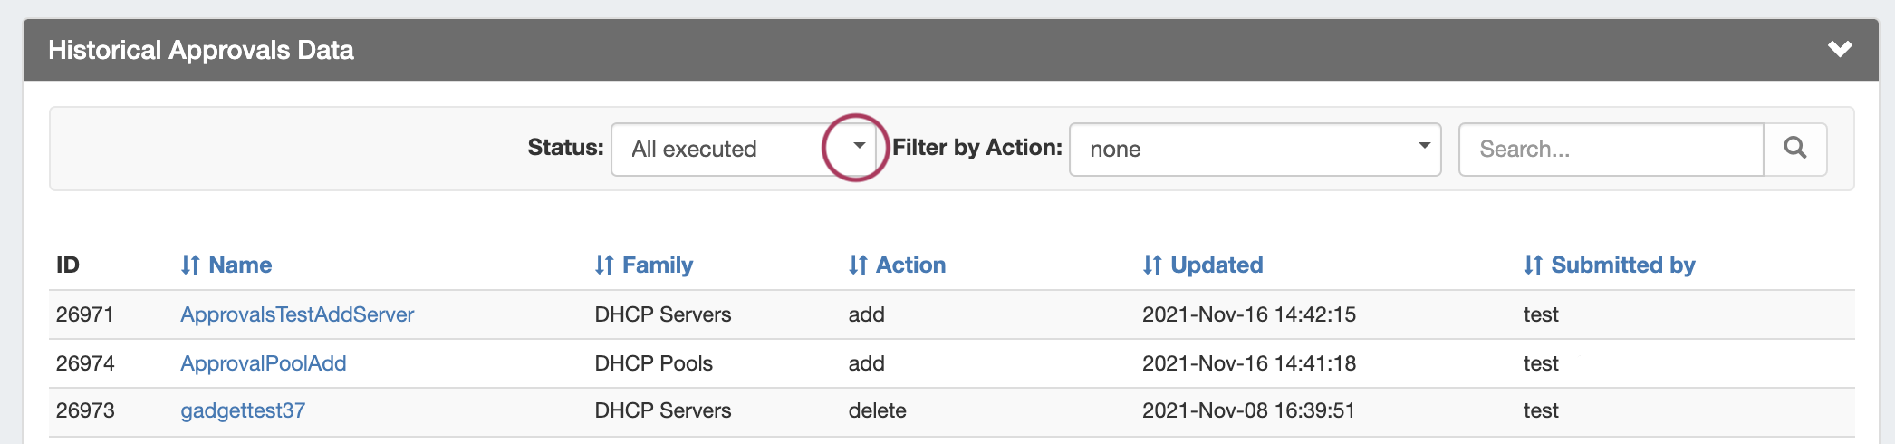Viewport: 1895px width, 444px height.
Task: Click the DHCP Pools family cell
Action: coord(653,363)
